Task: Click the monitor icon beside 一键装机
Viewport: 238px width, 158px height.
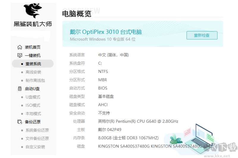Action: click(x=20, y=55)
